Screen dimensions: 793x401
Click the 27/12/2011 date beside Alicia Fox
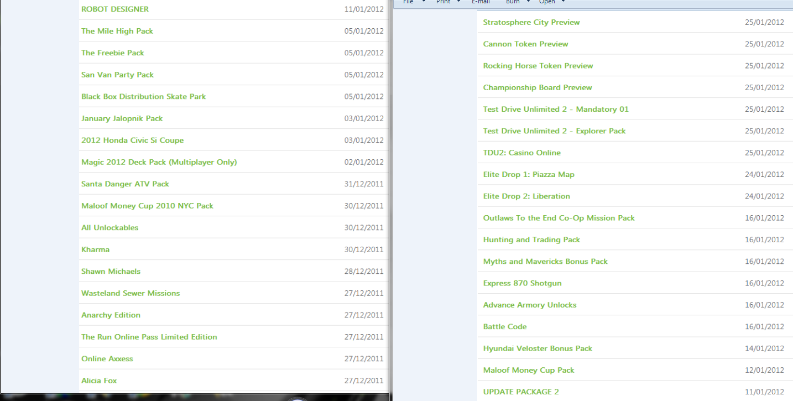(x=364, y=381)
